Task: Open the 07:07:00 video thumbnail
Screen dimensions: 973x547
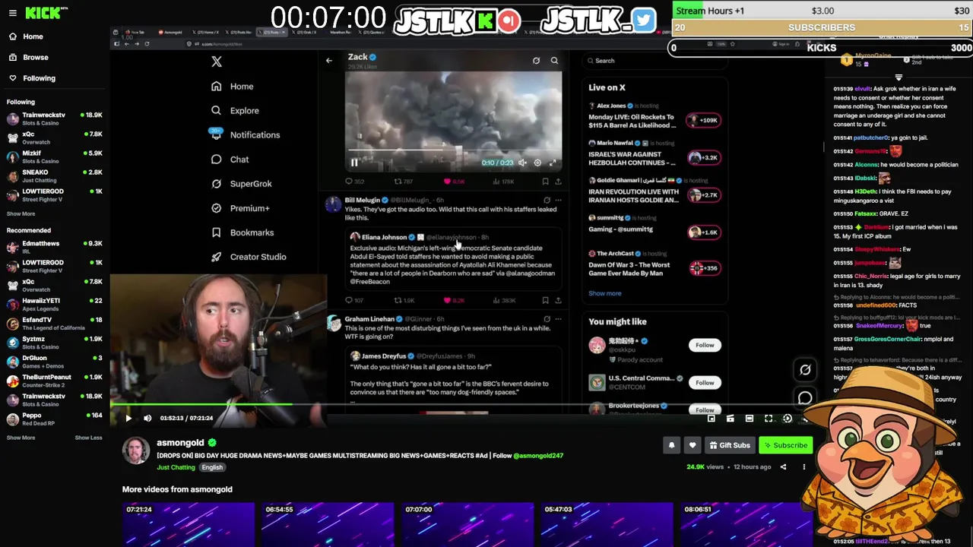Action: point(467,524)
